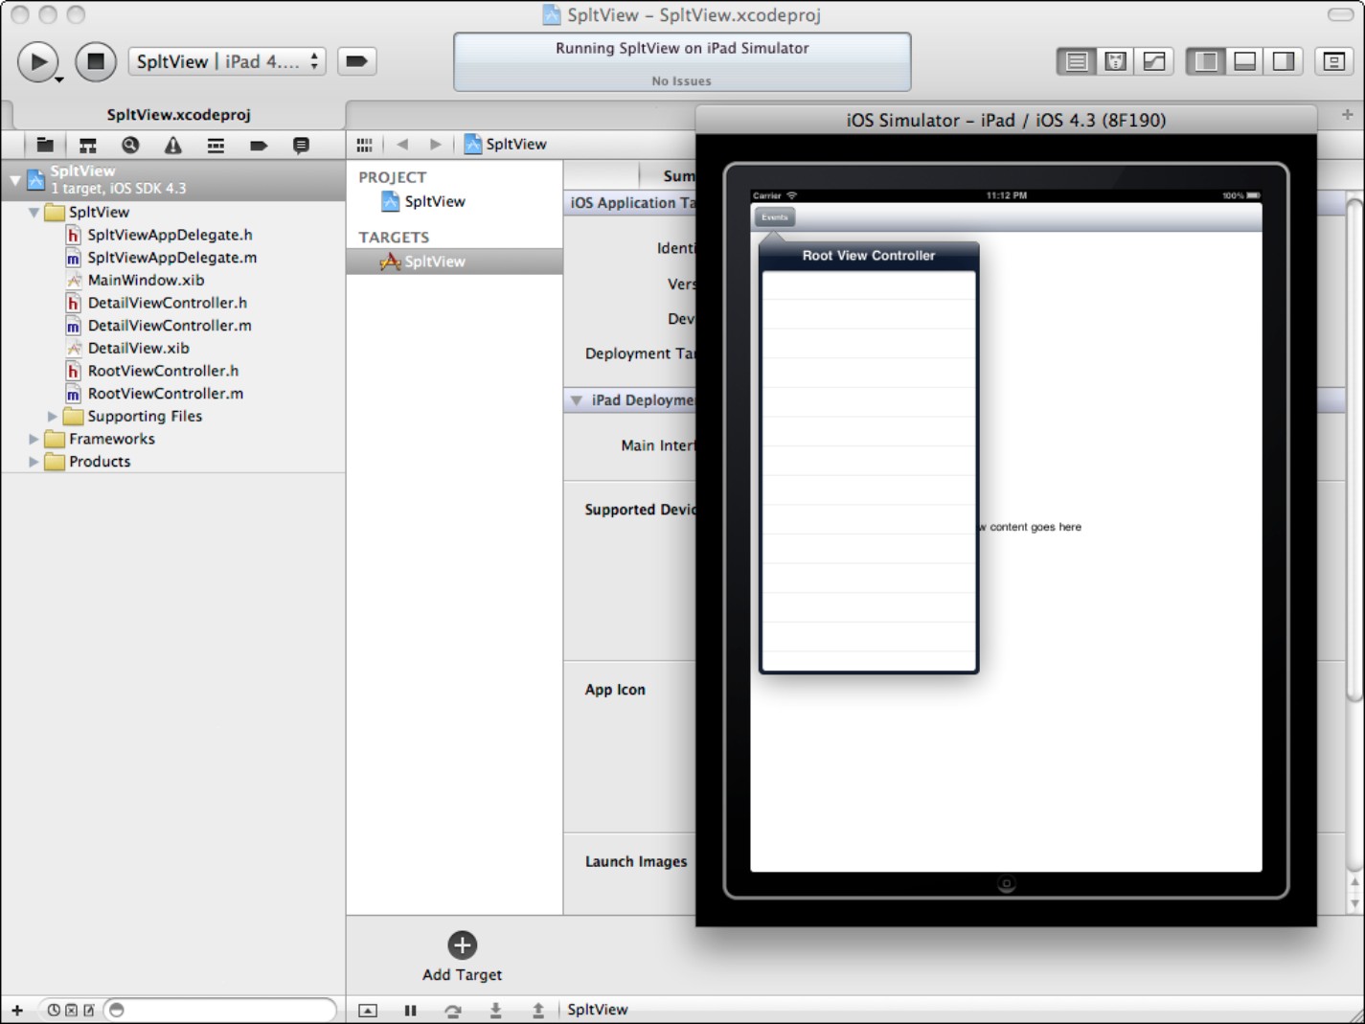This screenshot has height=1024, width=1365.
Task: Open the related files grid icon
Action: 364,145
